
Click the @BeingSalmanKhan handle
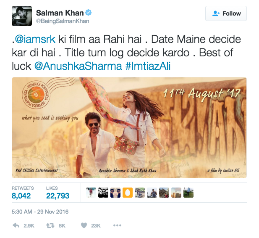(x=63, y=21)
